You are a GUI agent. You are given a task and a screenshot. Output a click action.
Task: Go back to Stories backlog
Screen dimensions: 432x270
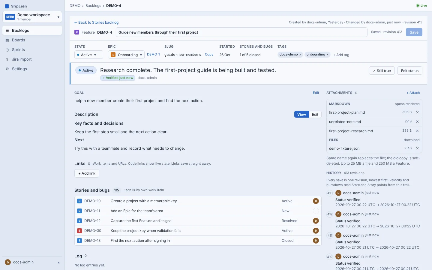96,22
